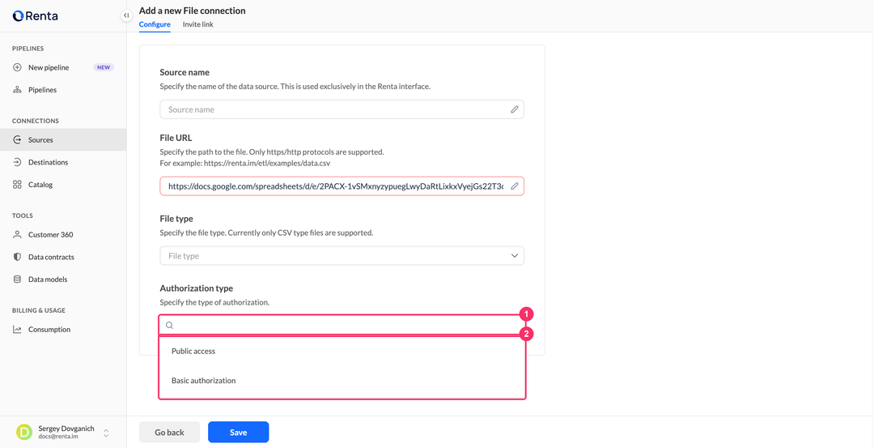Click the pencil icon in the Source name field
The height and width of the screenshot is (448, 874).
[515, 110]
